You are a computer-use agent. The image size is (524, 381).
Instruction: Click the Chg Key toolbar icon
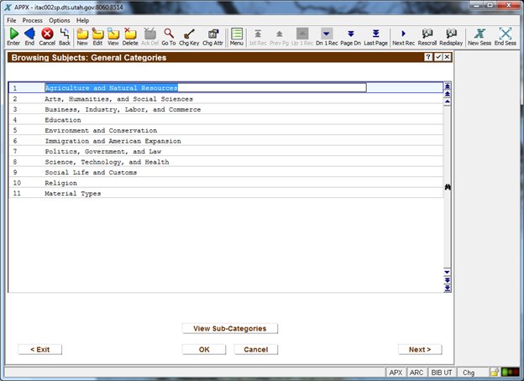click(189, 36)
